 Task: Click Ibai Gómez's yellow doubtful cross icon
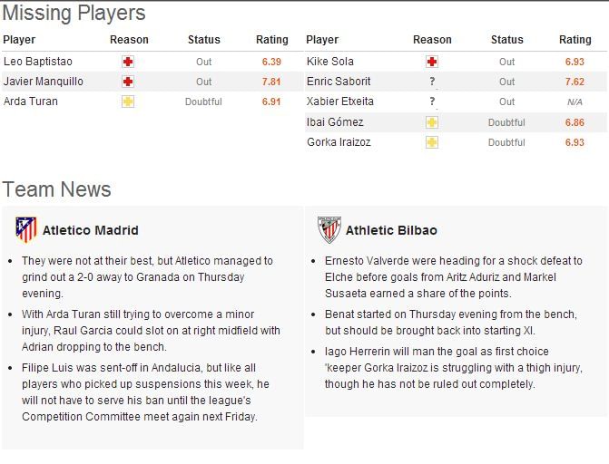tap(431, 122)
